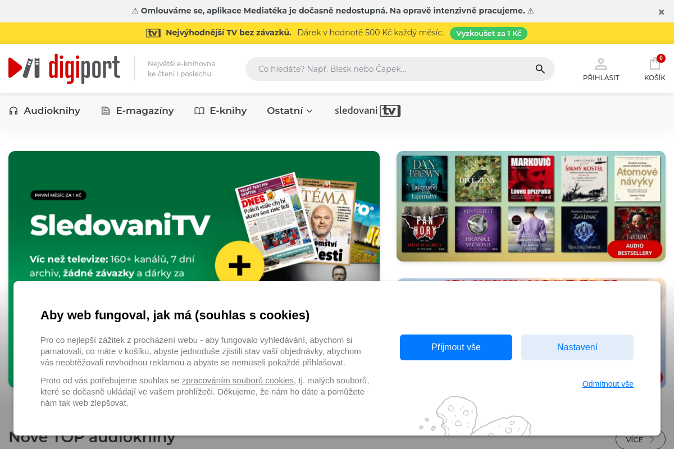This screenshot has height=449, width=674.
Task: Select the Pán hory book cover
Action: coord(425,230)
